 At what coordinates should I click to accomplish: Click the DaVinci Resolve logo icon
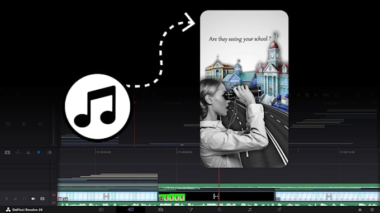pyautogui.click(x=8, y=210)
